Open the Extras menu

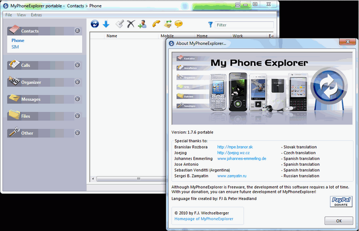tap(37, 15)
